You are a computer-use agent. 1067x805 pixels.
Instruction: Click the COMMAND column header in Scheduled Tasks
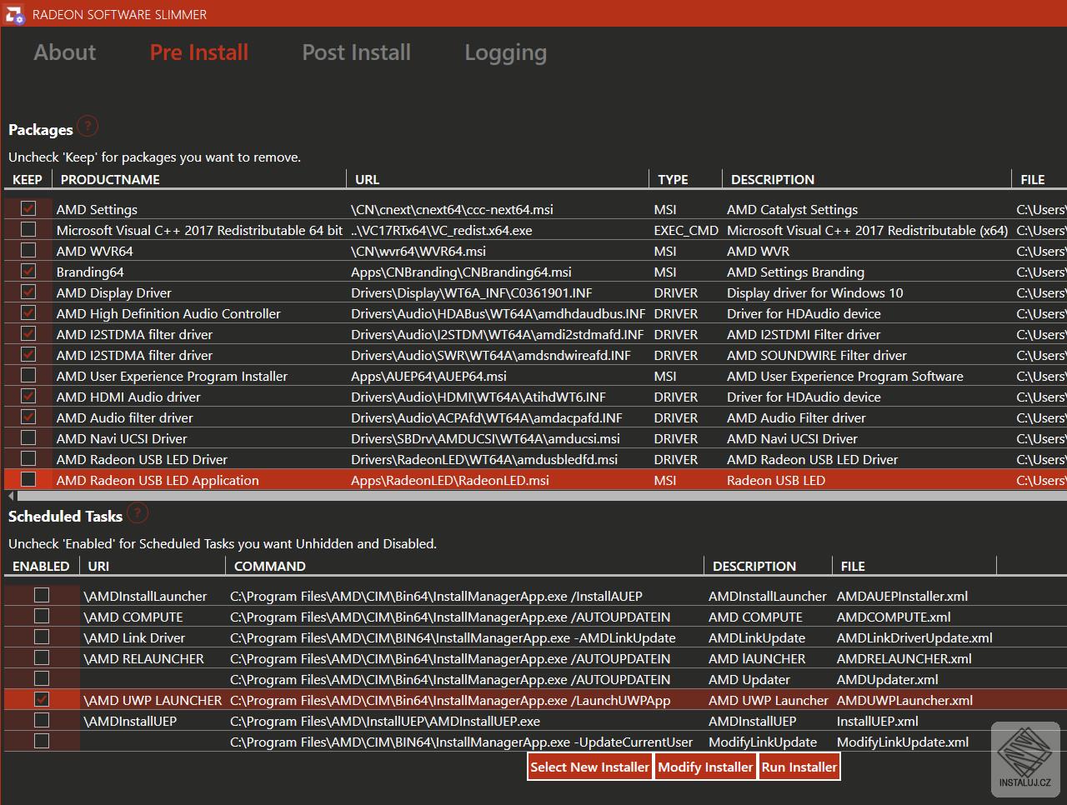(269, 566)
